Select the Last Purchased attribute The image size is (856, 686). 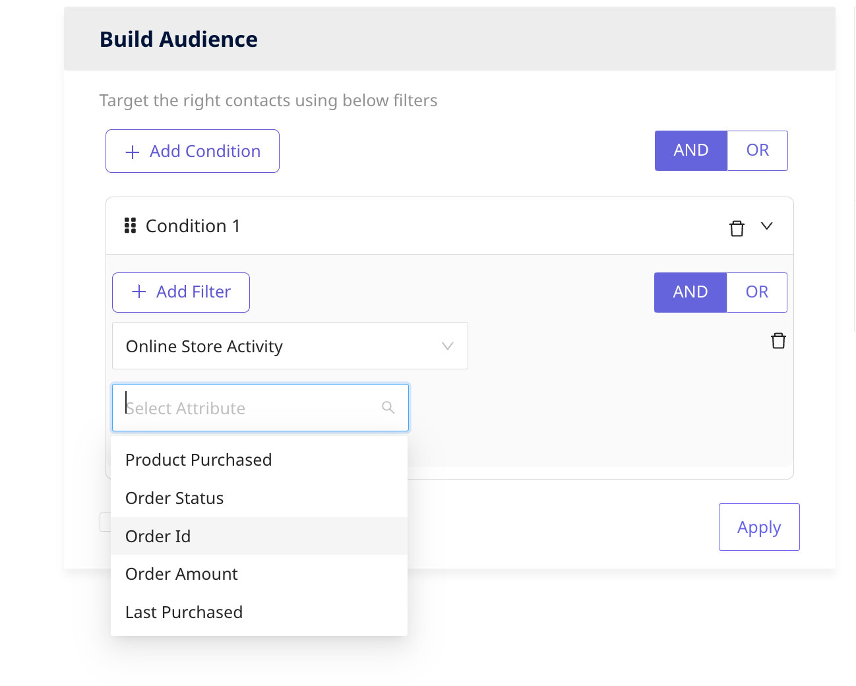click(x=259, y=612)
